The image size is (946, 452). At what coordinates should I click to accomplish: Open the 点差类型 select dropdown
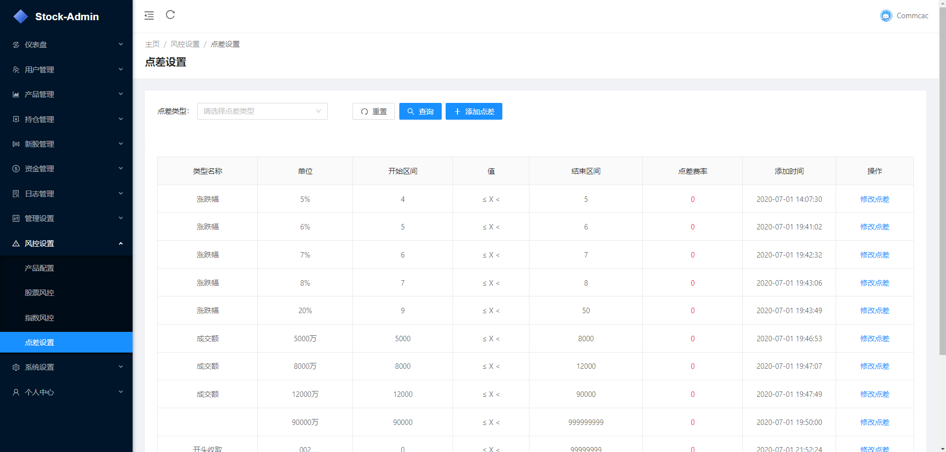coord(262,111)
